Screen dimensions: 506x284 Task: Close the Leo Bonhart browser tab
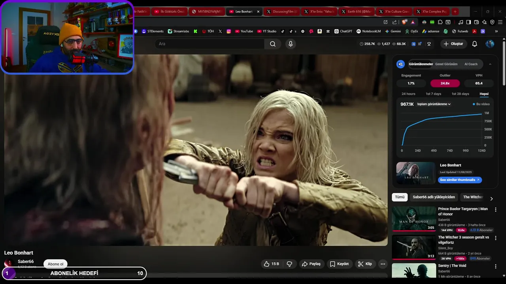(259, 11)
